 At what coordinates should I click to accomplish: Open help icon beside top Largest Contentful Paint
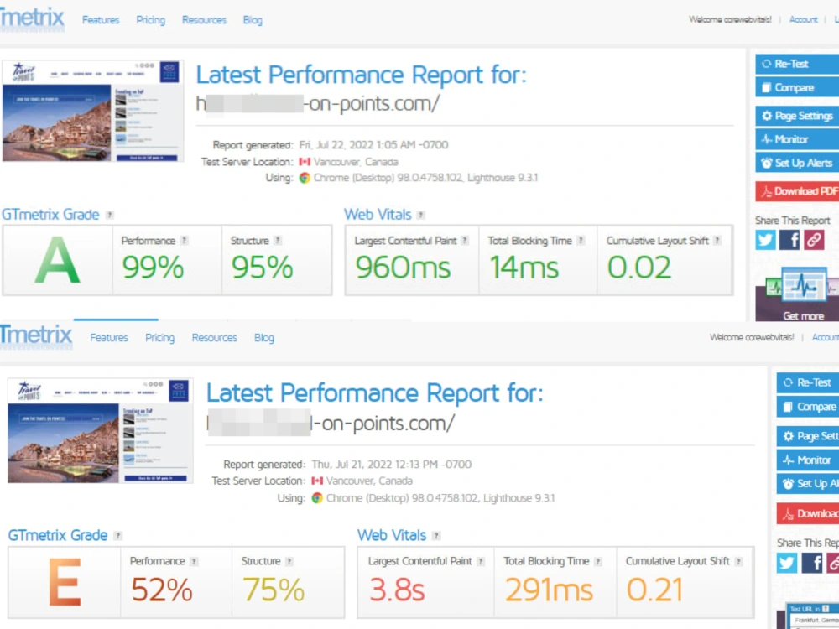pyautogui.click(x=465, y=241)
